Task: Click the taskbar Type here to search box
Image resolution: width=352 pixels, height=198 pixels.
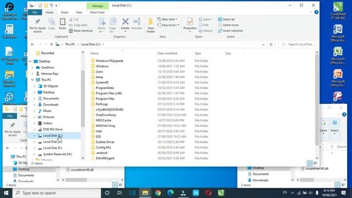Action: click(57, 193)
